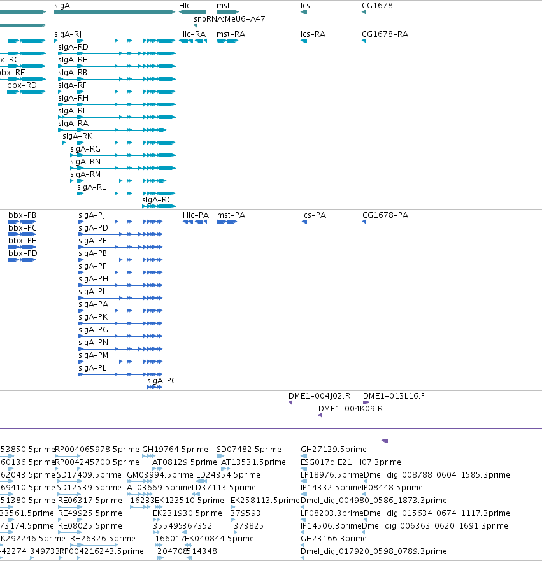Select transcript slgA-RM

[118, 181]
